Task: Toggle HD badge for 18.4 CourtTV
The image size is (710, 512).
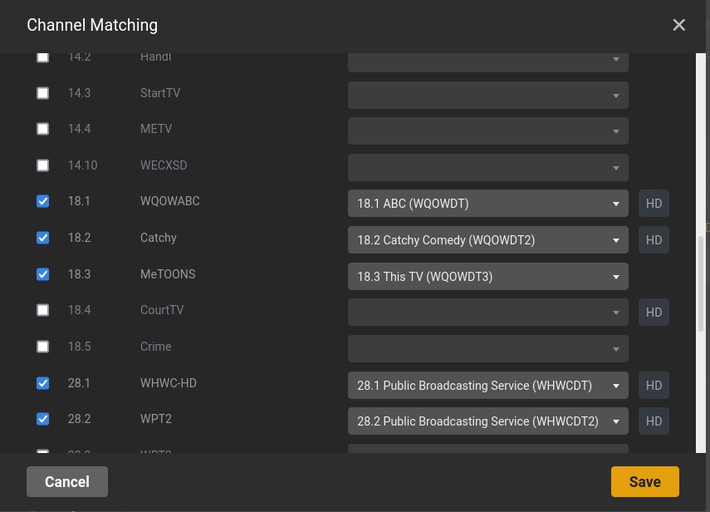Action: click(x=654, y=313)
